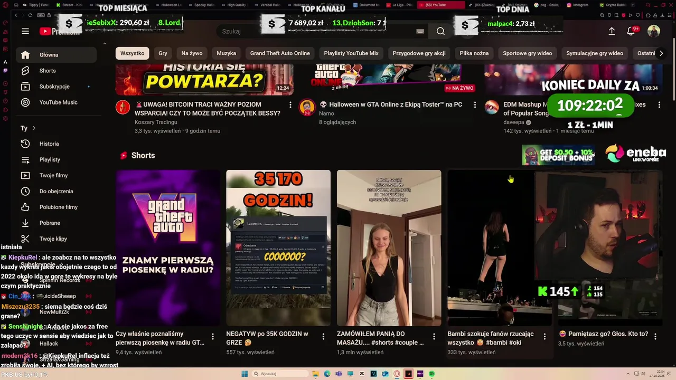Click the Koszary Tradingu channel avatar

(x=123, y=107)
